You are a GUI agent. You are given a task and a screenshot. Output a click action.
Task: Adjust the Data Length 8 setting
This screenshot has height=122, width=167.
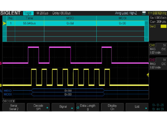(x=88, y=107)
